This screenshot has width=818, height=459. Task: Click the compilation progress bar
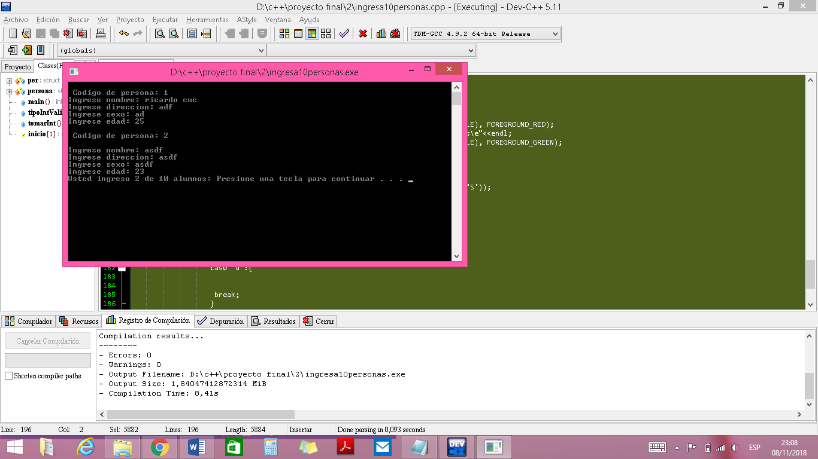click(x=48, y=360)
